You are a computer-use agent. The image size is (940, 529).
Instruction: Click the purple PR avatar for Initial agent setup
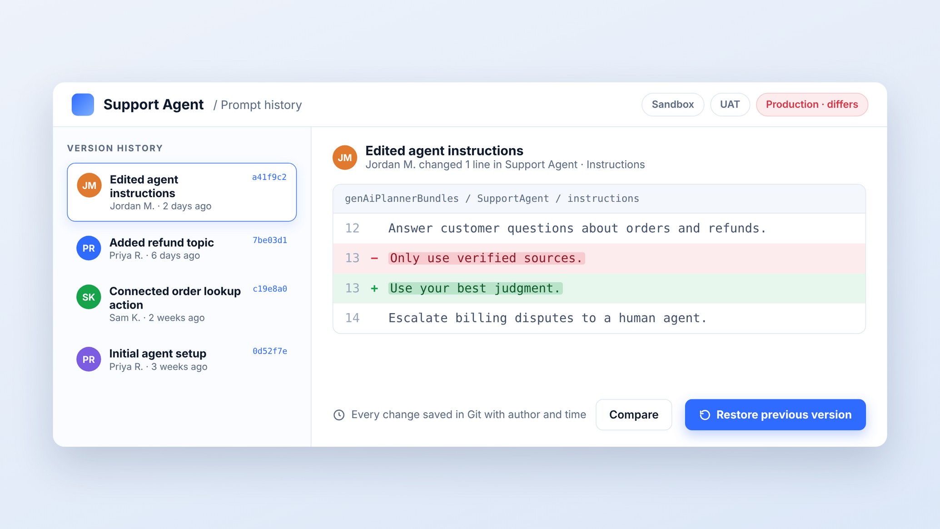click(x=89, y=359)
